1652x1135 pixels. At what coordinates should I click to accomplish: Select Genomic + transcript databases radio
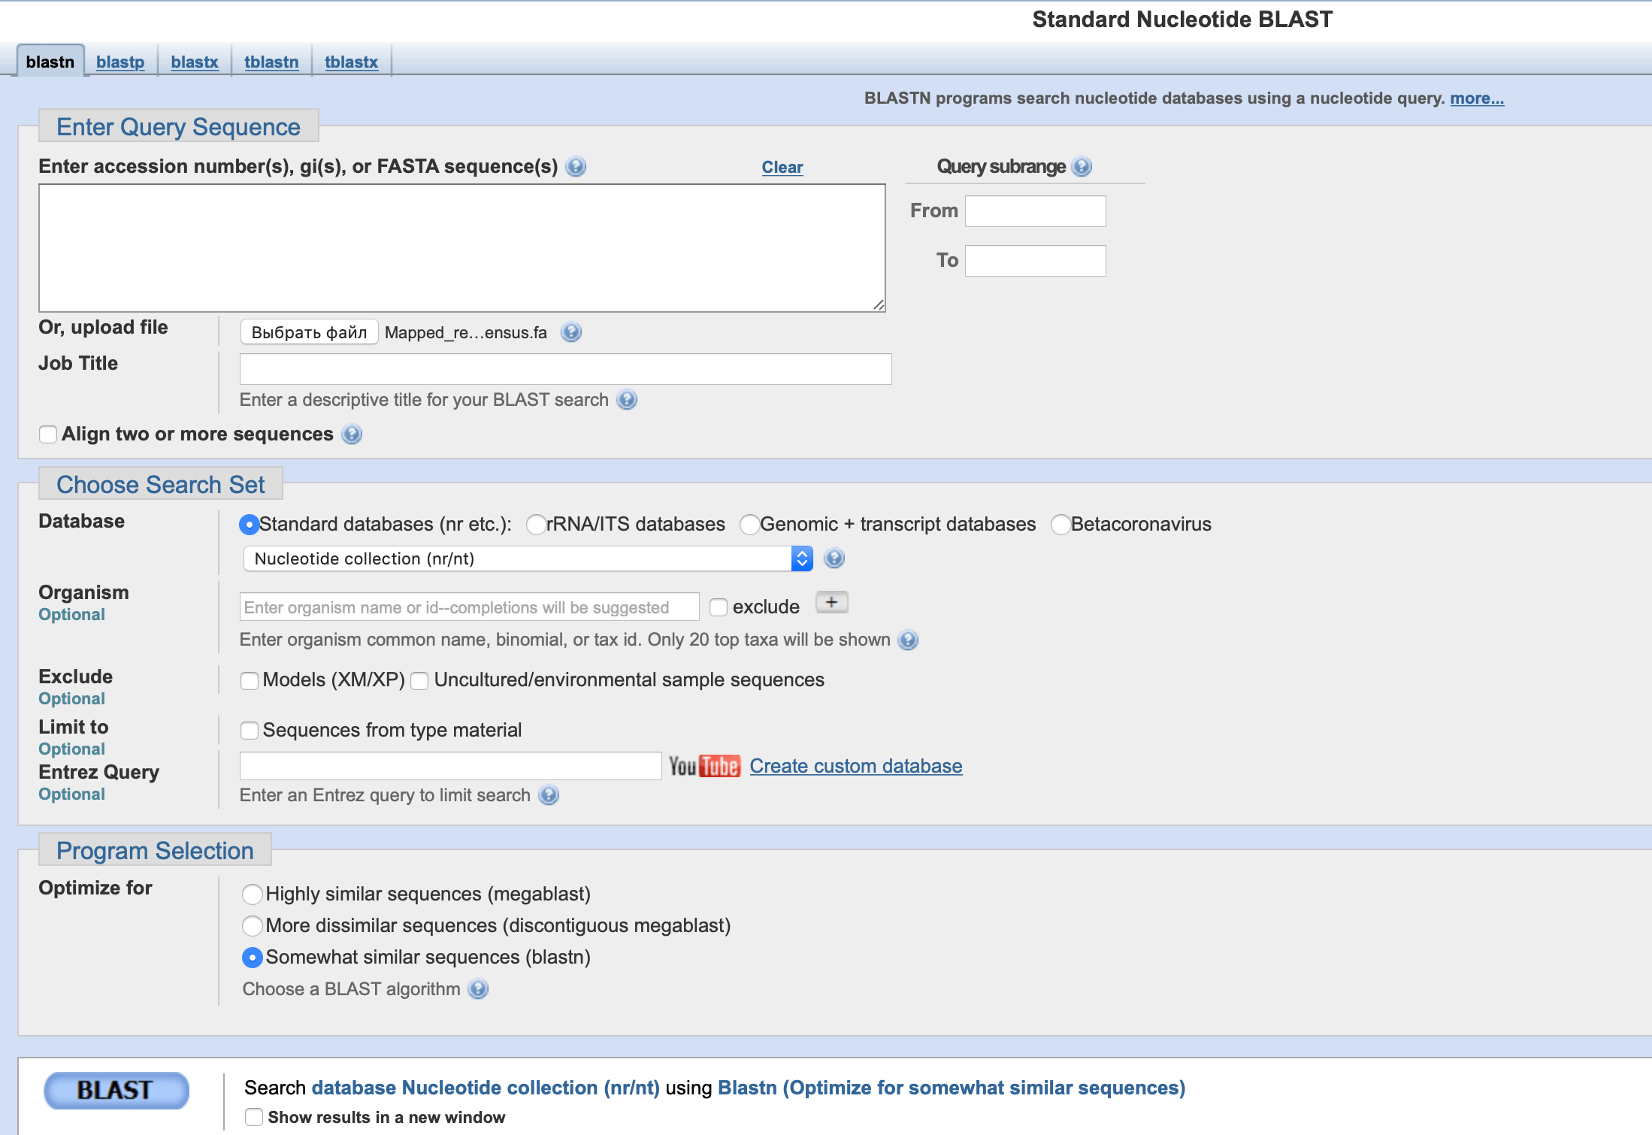click(x=750, y=525)
